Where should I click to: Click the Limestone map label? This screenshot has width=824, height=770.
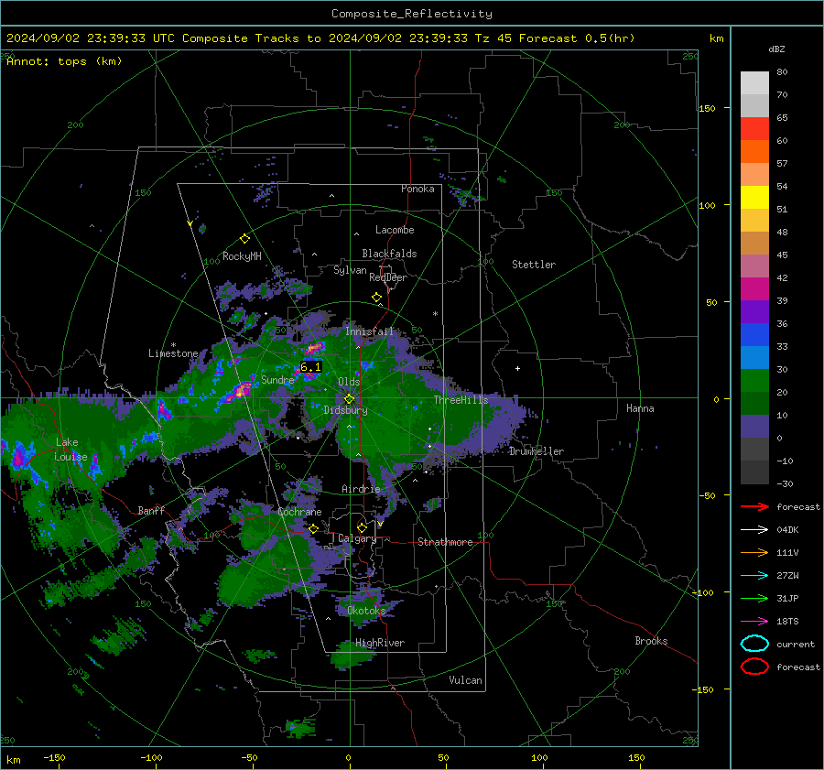[x=173, y=353]
